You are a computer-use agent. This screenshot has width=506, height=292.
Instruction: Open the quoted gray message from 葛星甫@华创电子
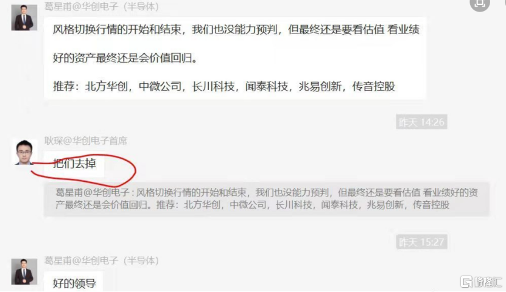[x=267, y=199]
